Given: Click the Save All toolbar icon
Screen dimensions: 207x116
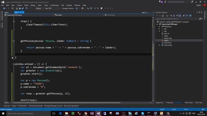Looking at the screenshot, I should click(x=23, y=8).
